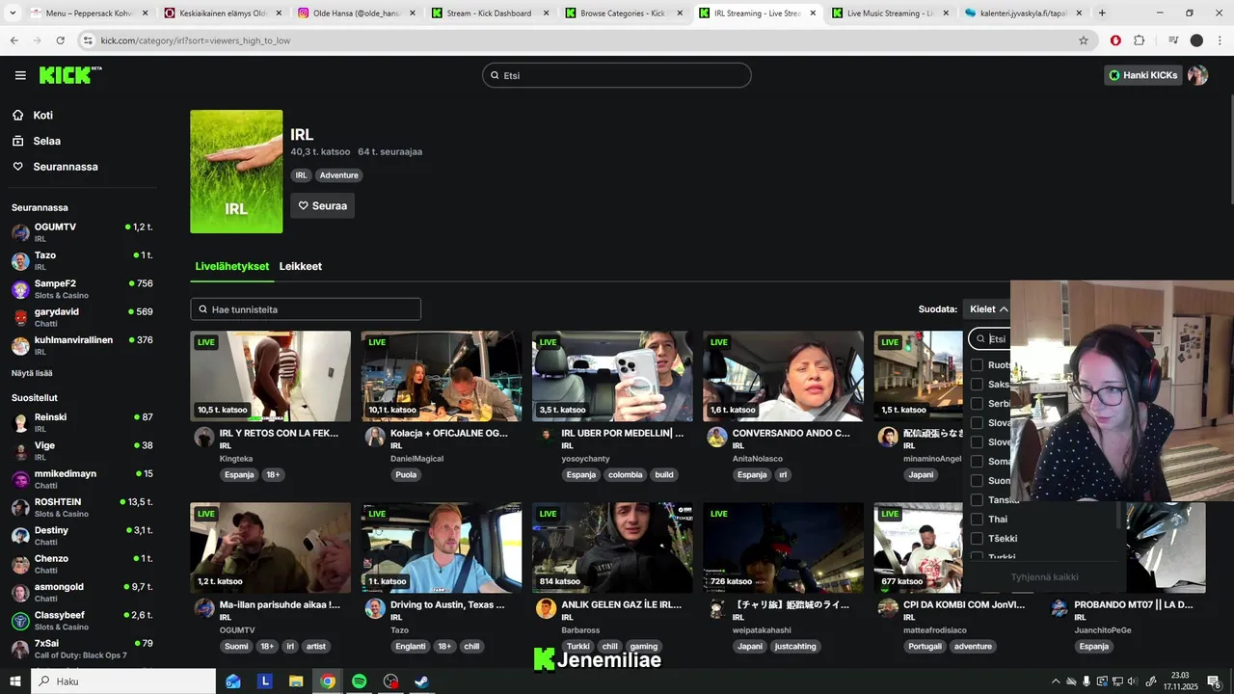Bookmark this page with the star icon
This screenshot has width=1234, height=694.
point(1084,40)
